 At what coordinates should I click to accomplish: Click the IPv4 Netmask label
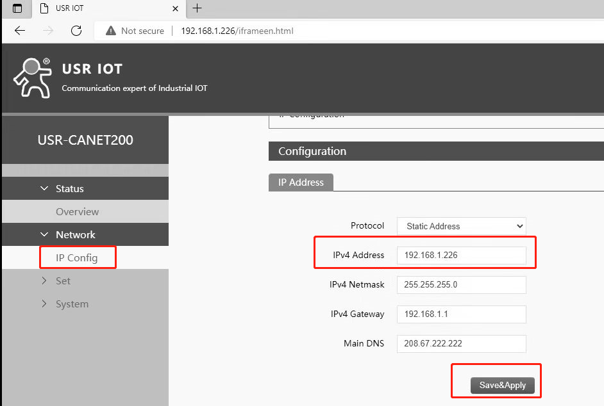click(x=357, y=284)
